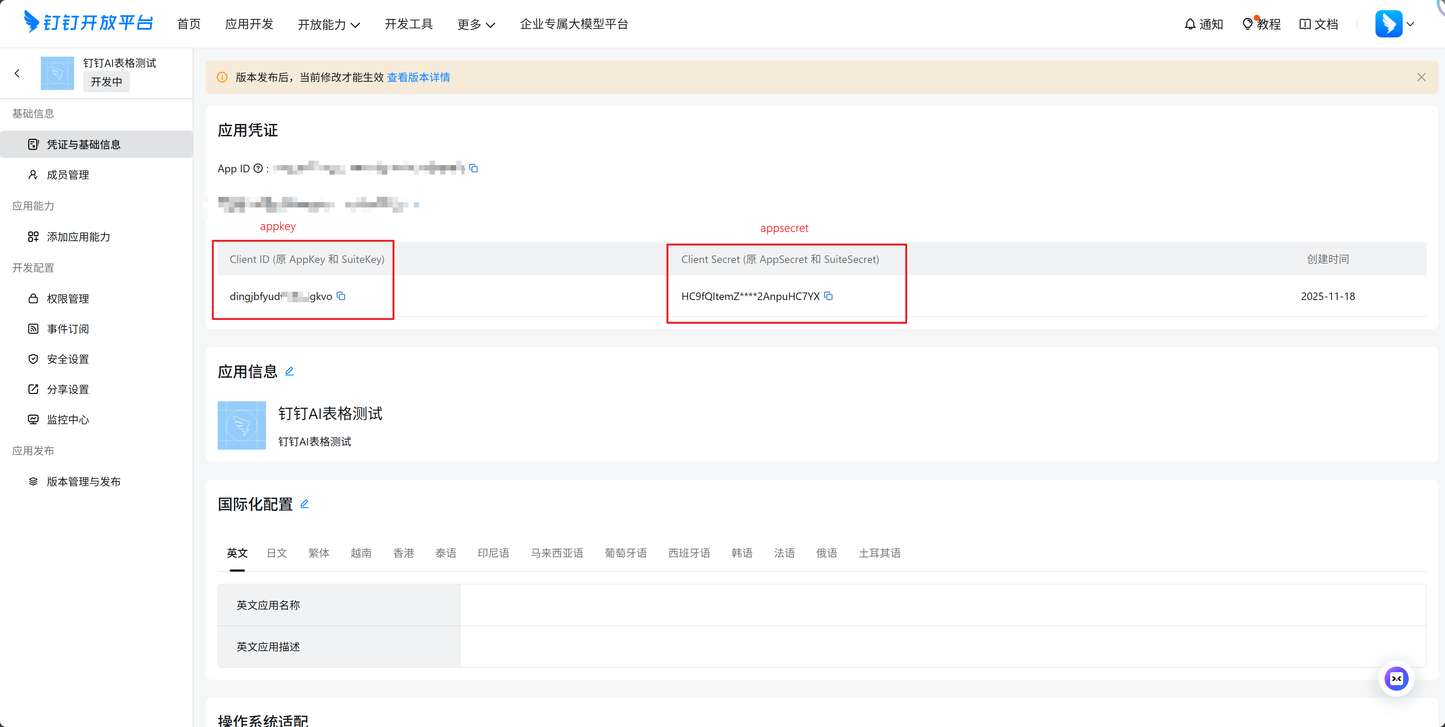Go to 版本管理与发布 in sidebar
This screenshot has height=727, width=1445.
click(84, 482)
